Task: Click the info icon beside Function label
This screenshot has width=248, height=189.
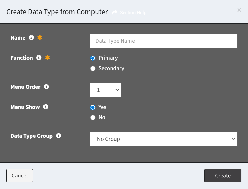Action: pyautogui.click(x=39, y=58)
